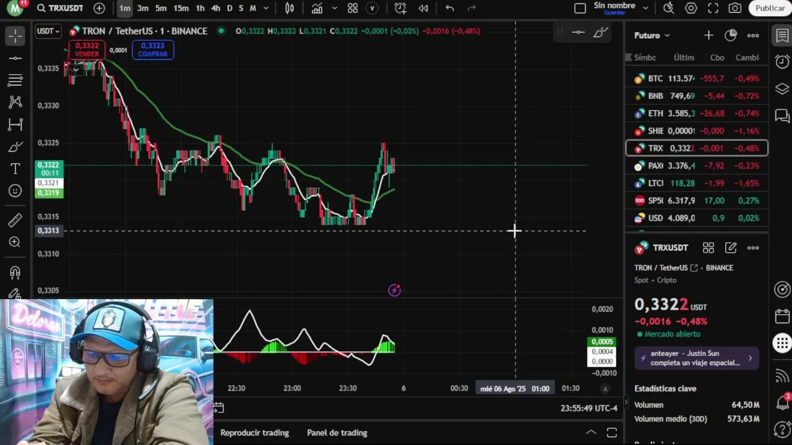This screenshot has height=445, width=792.
Task: Redo last chart action
Action: [x=472, y=8]
